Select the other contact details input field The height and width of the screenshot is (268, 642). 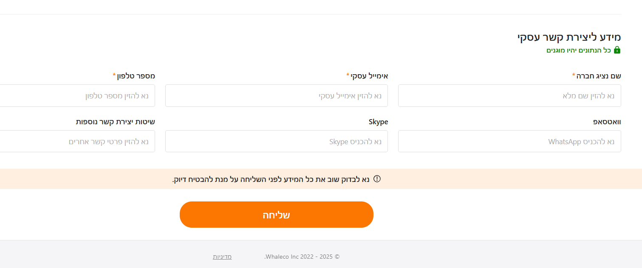(x=76, y=141)
